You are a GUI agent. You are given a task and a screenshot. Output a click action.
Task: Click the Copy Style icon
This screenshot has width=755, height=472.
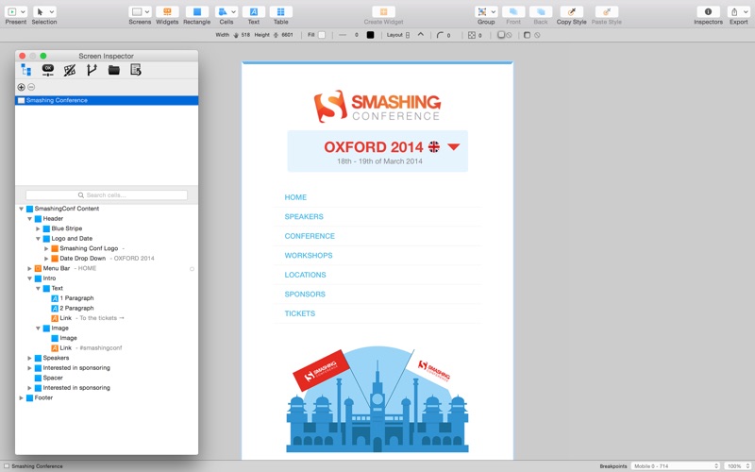[572, 11]
